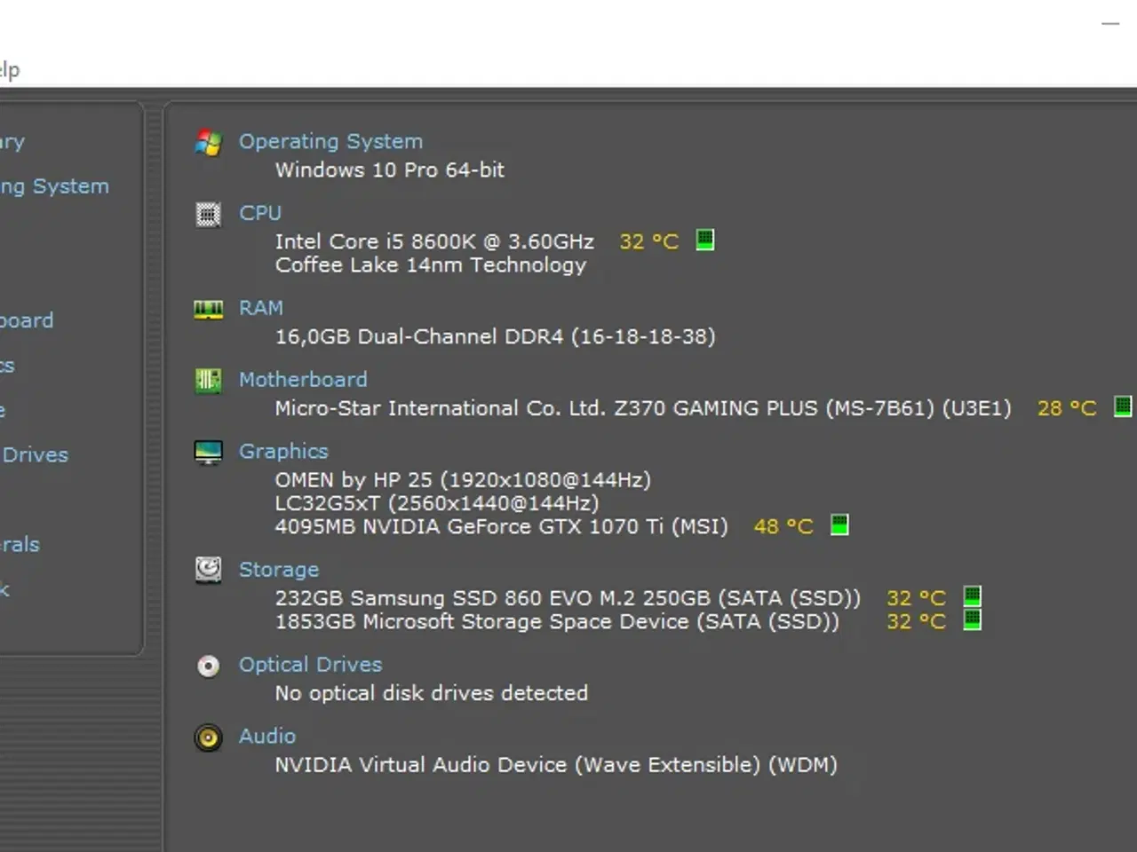Click the Storage hard disk icon
1137x852 pixels.
click(x=208, y=570)
